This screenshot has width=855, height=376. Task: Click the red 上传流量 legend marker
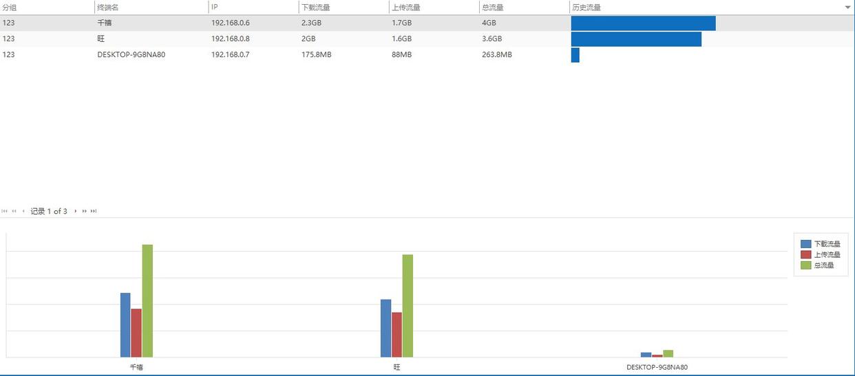[805, 254]
